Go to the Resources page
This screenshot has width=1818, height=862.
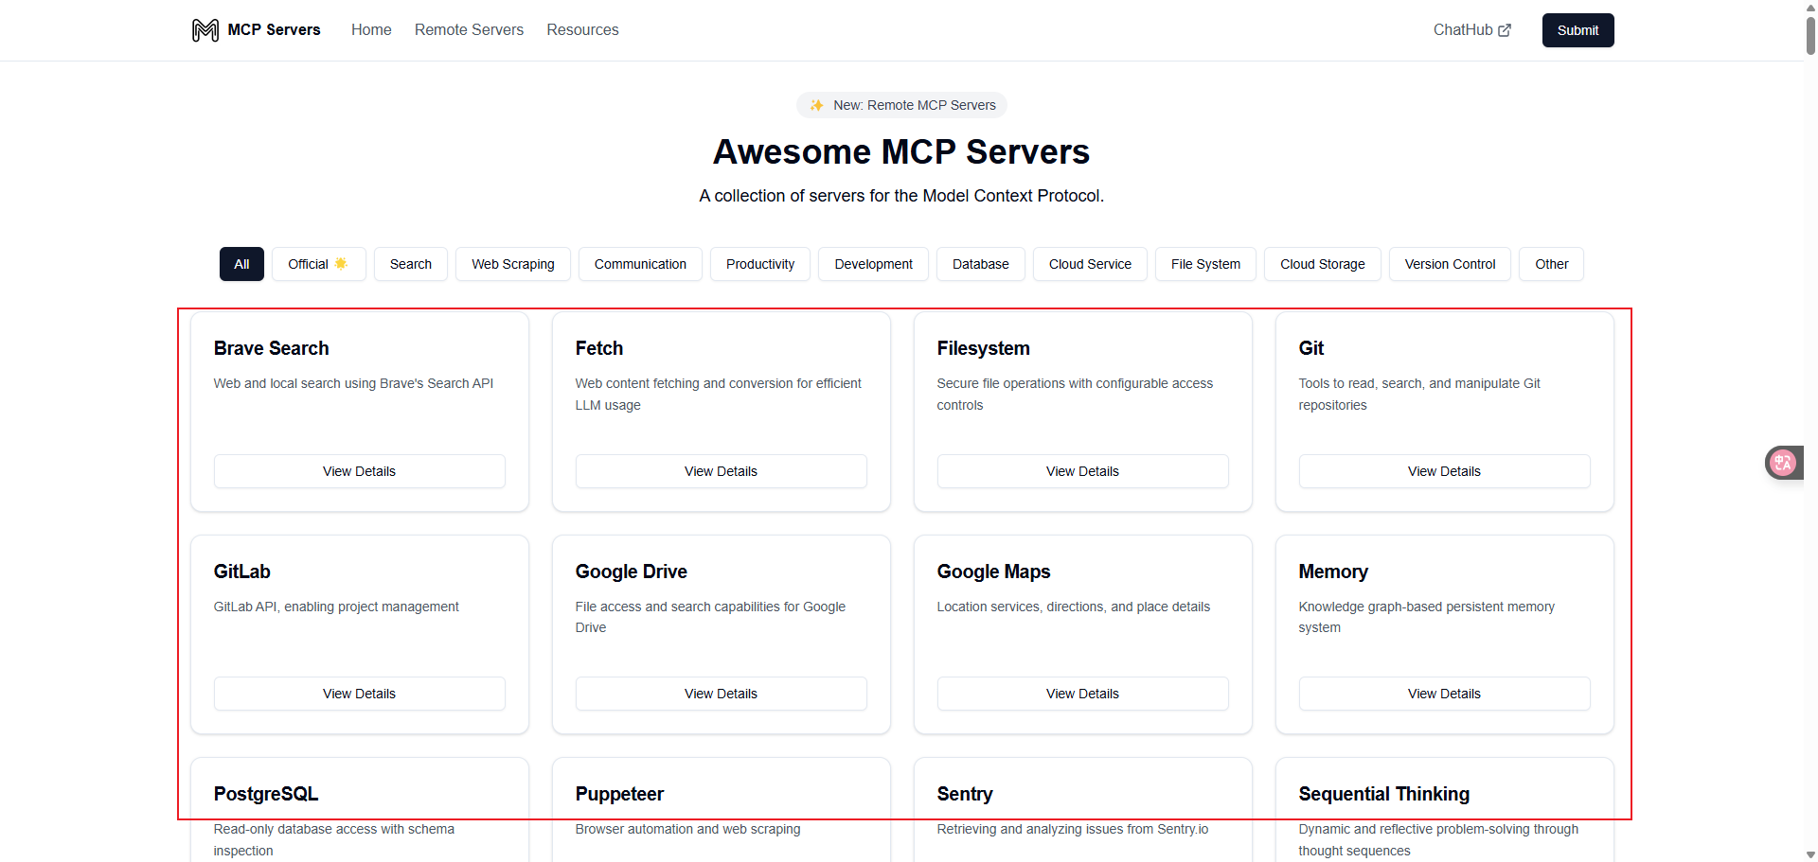point(582,30)
